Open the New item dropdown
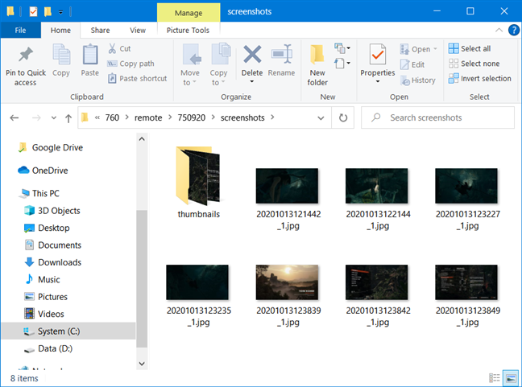Screen dimensions: 522x387 click(x=342, y=48)
